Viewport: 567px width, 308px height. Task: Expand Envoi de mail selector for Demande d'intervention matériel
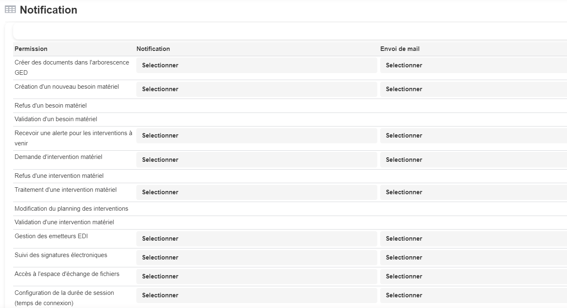coord(473,160)
